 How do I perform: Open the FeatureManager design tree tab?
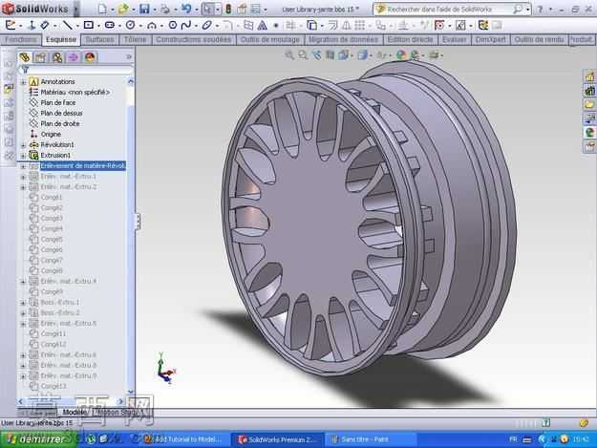tap(25, 57)
